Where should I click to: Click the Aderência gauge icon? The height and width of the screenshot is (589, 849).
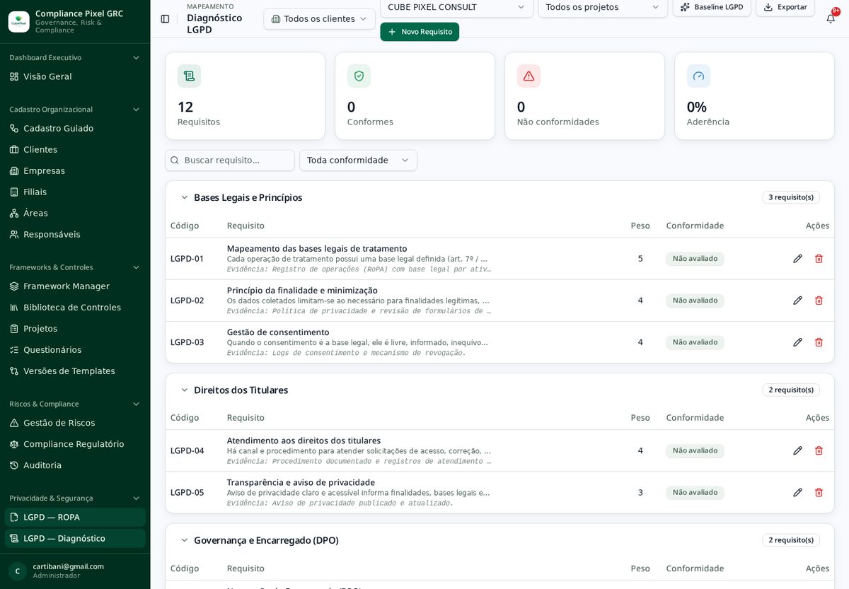pos(698,76)
